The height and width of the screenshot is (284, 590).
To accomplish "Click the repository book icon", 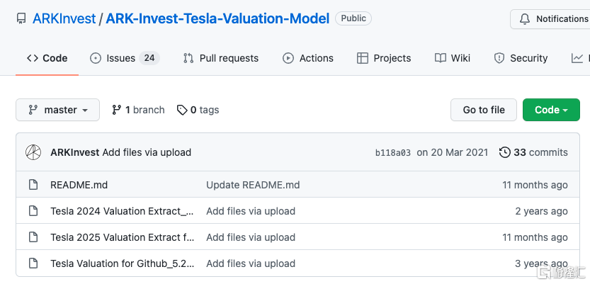I will coord(22,19).
